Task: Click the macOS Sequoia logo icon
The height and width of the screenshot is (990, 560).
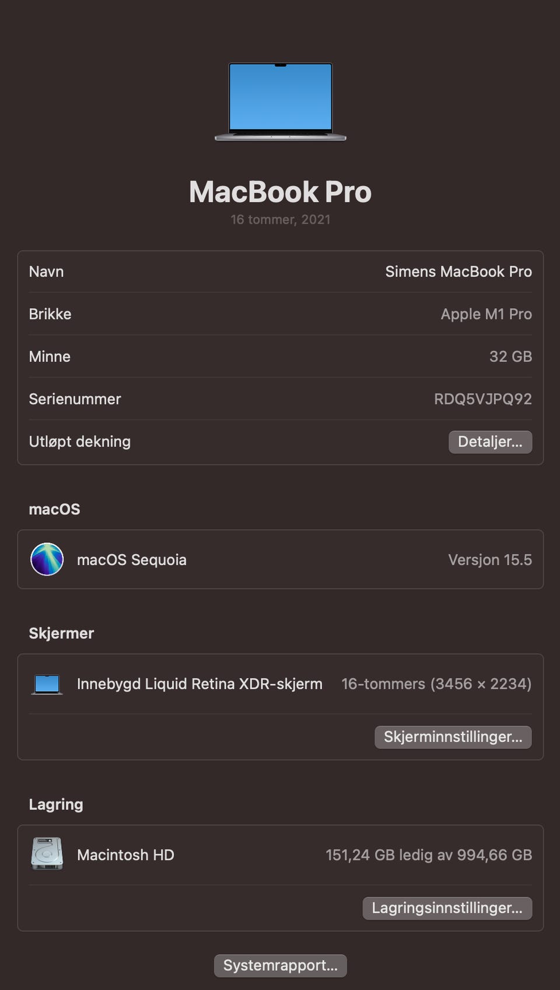Action: click(47, 559)
